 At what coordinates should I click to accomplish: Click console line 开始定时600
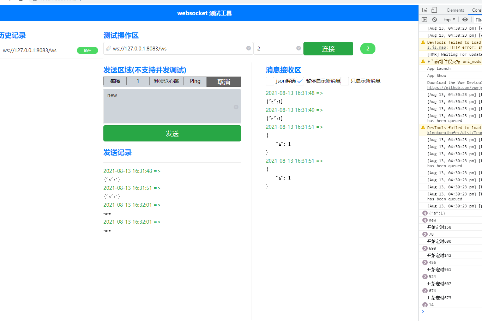pos(439,241)
